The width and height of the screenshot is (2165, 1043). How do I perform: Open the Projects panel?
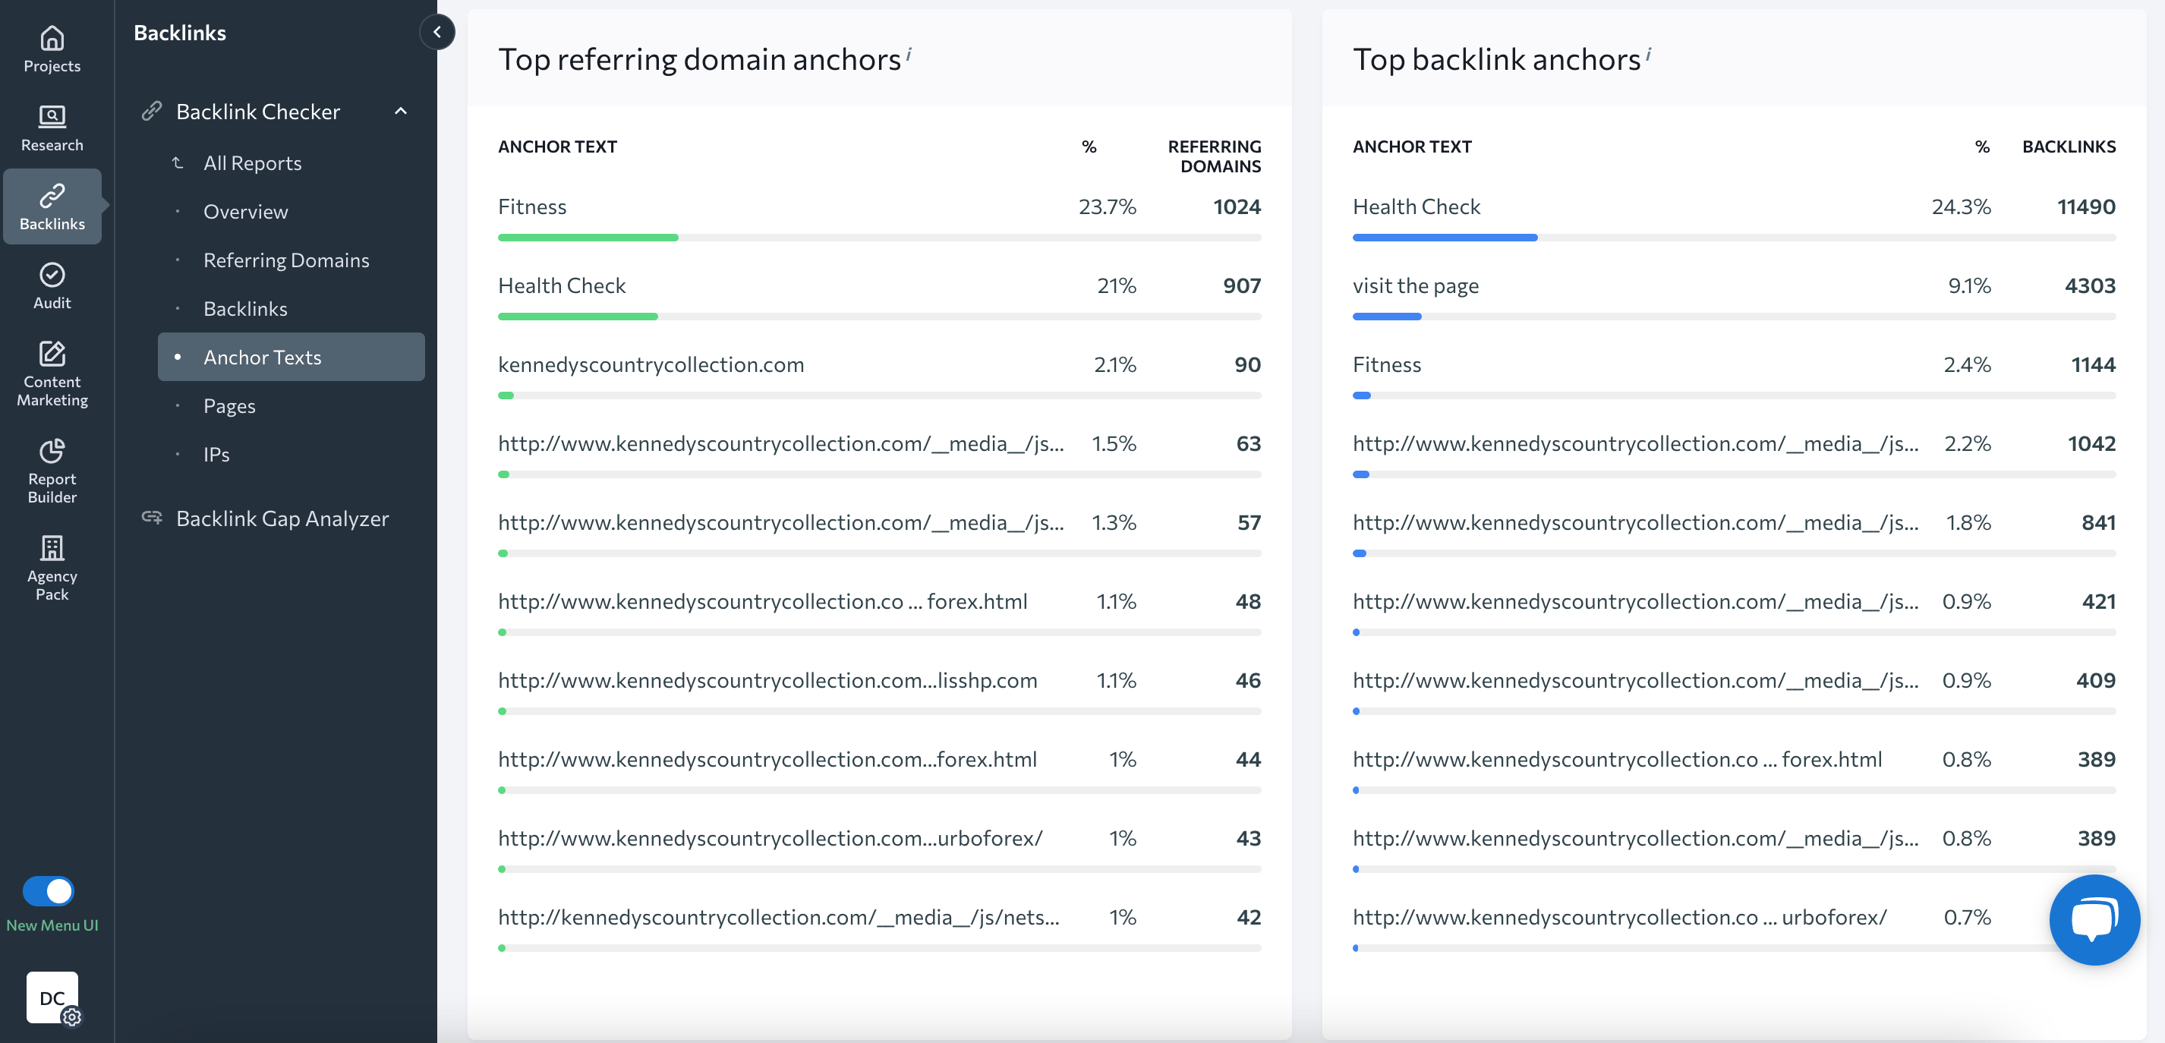52,49
